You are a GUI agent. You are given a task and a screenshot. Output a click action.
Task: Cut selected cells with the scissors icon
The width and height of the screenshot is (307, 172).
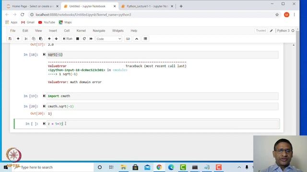(x=26, y=39)
